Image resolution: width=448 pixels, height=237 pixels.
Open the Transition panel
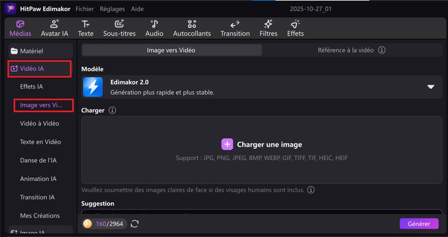tap(235, 29)
